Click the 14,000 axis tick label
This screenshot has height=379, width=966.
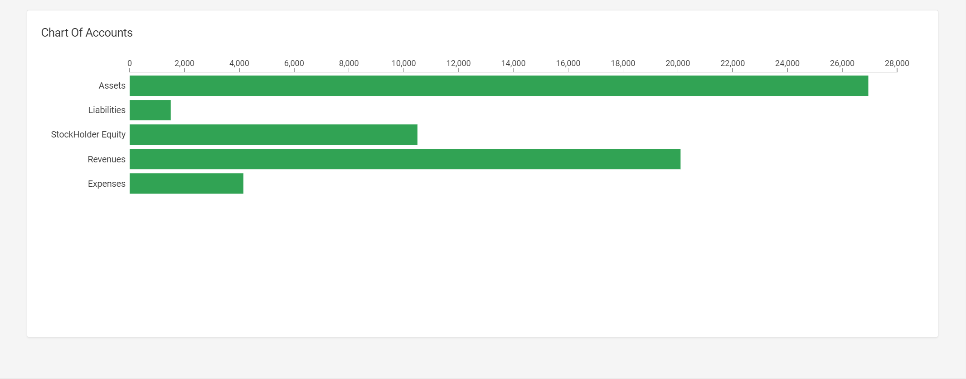pos(513,63)
